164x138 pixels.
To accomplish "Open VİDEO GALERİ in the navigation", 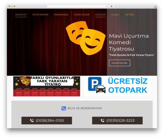I will coord(82,15).
